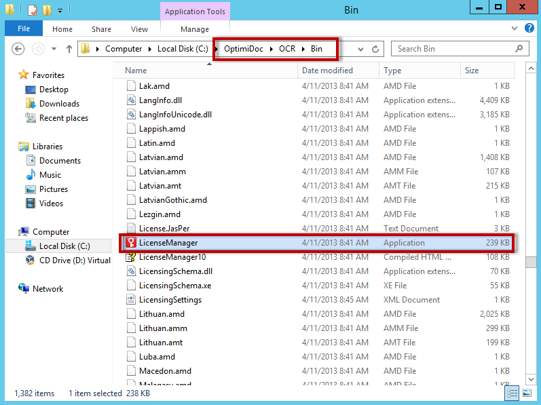Refresh the Bin folder listing
Image resolution: width=541 pixels, height=405 pixels.
tap(376, 49)
